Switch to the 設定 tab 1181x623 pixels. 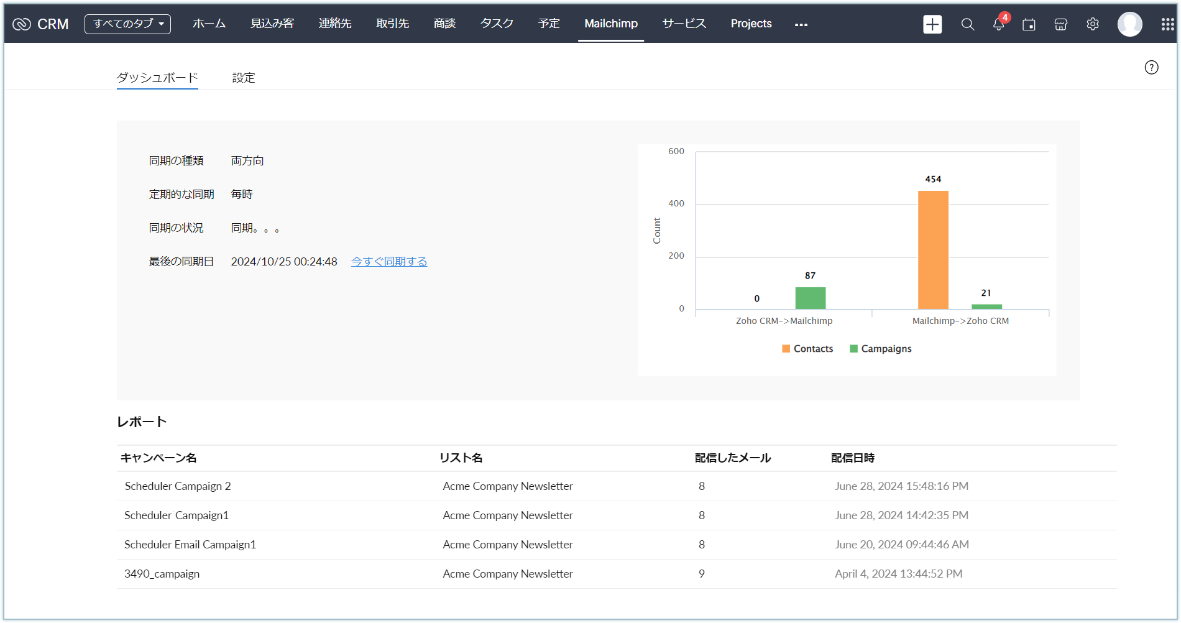(244, 78)
